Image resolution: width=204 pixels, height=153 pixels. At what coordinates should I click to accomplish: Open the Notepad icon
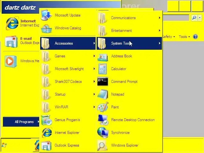tap(103, 94)
